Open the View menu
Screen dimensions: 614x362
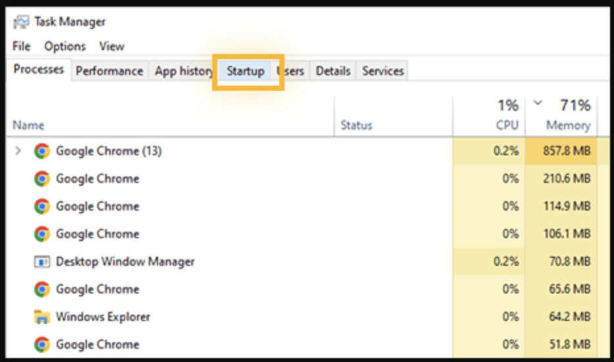point(111,46)
